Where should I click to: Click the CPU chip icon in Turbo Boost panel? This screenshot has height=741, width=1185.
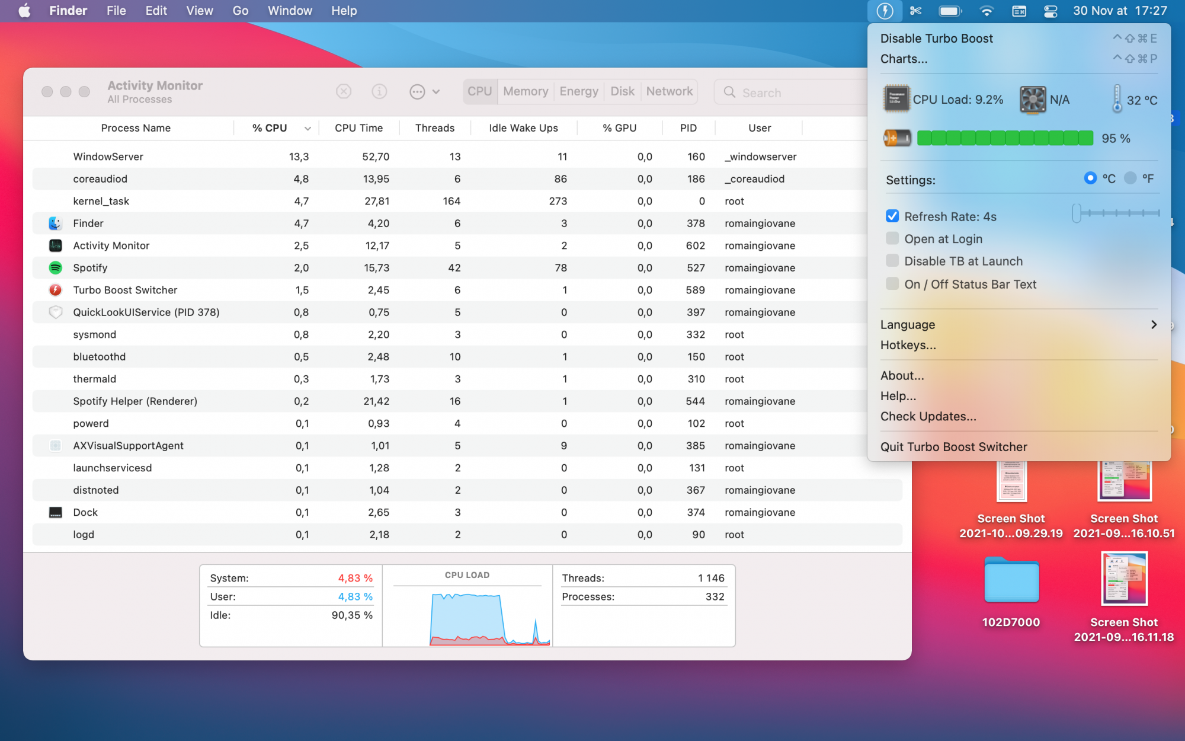[x=896, y=99]
